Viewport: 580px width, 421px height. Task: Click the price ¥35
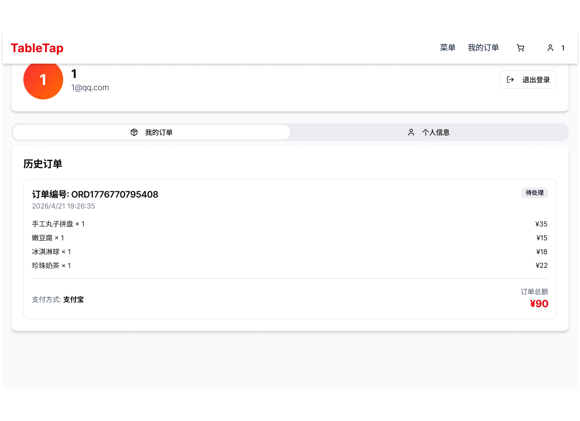[x=541, y=224]
